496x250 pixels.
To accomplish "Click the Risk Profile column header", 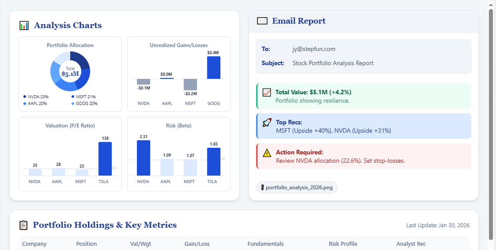I will tap(343, 244).
